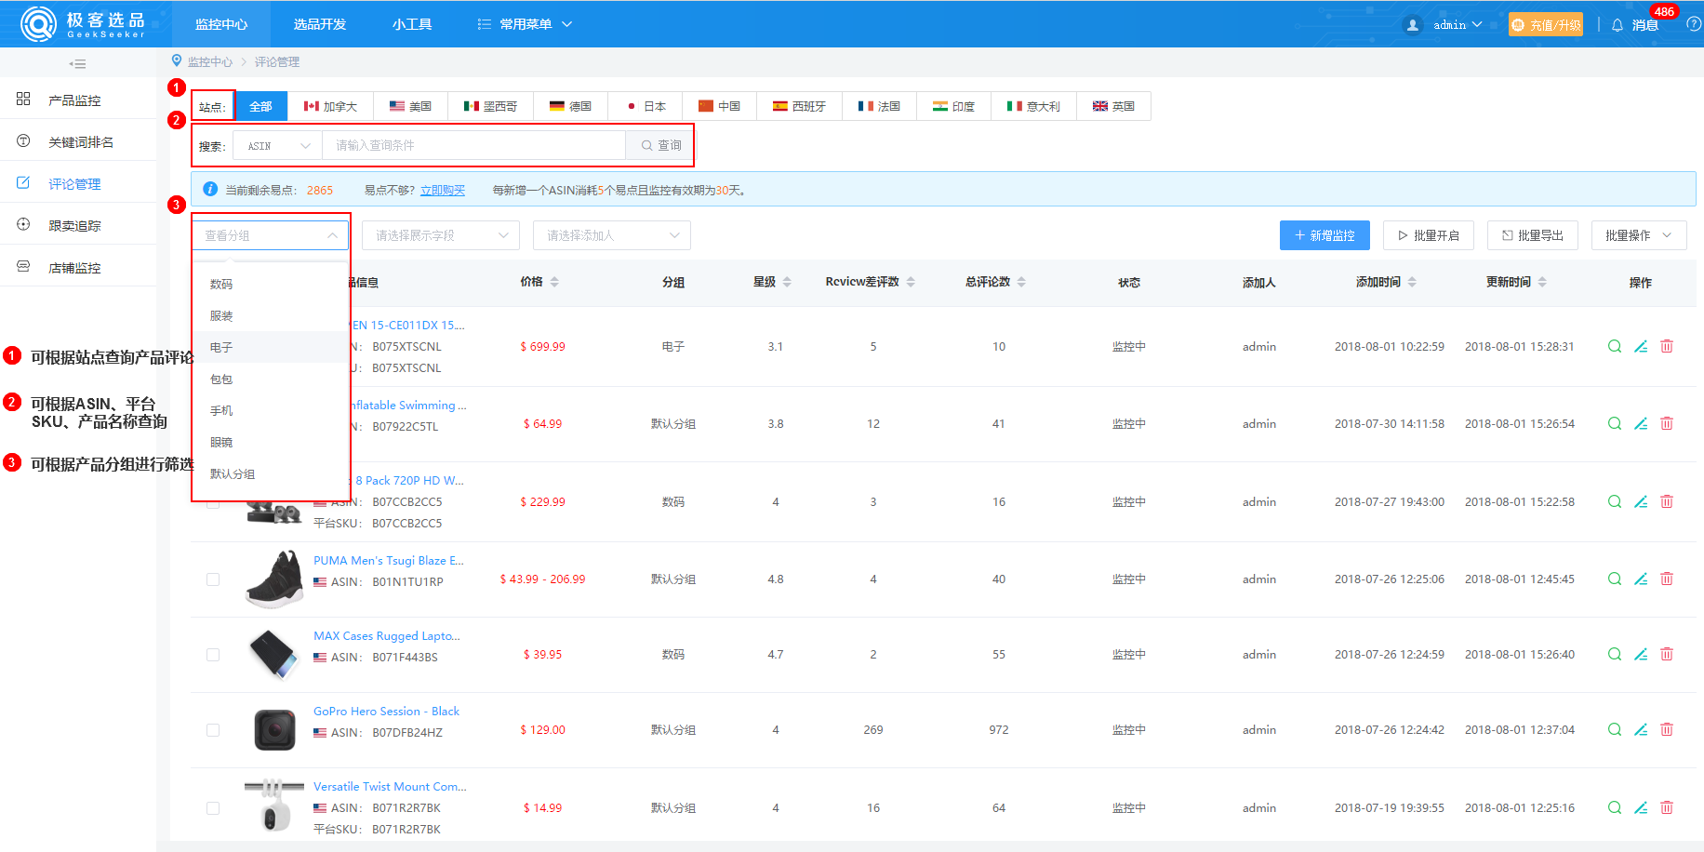1704x852 pixels.
Task: Click the 批量导出 button
Action: 1533,235
